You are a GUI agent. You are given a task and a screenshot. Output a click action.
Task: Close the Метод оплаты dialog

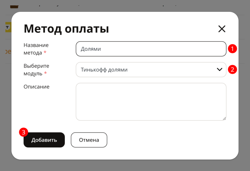coord(222,29)
